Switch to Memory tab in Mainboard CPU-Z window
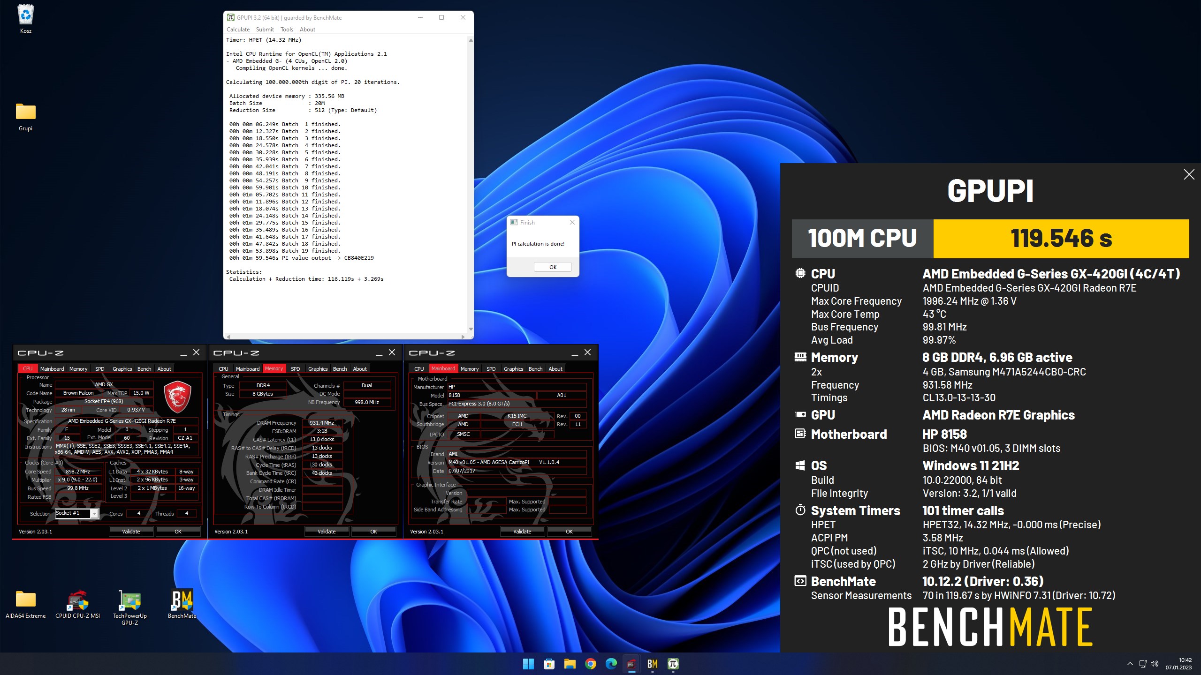1201x675 pixels. tap(470, 369)
